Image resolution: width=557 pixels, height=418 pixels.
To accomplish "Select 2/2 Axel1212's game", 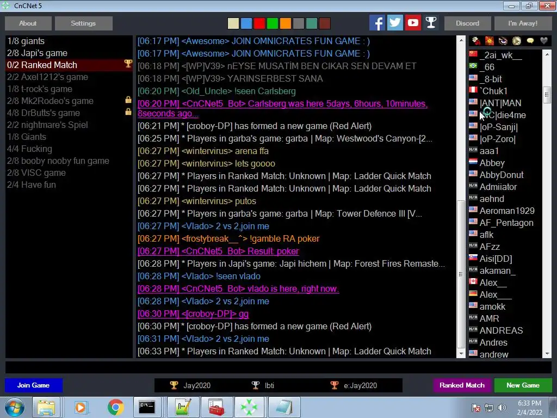I will 69,77.
